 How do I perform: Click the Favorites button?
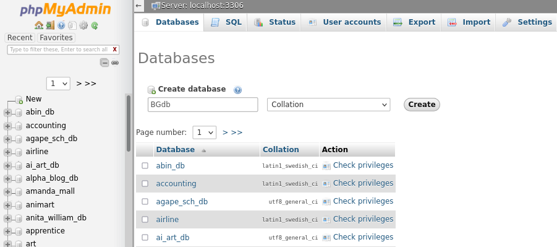[x=56, y=38]
